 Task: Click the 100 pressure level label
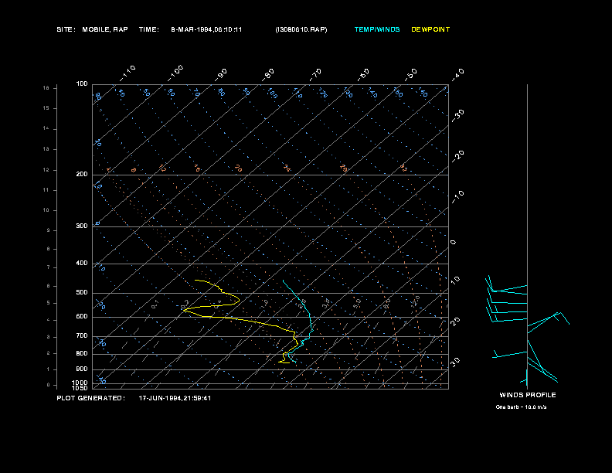pos(82,84)
